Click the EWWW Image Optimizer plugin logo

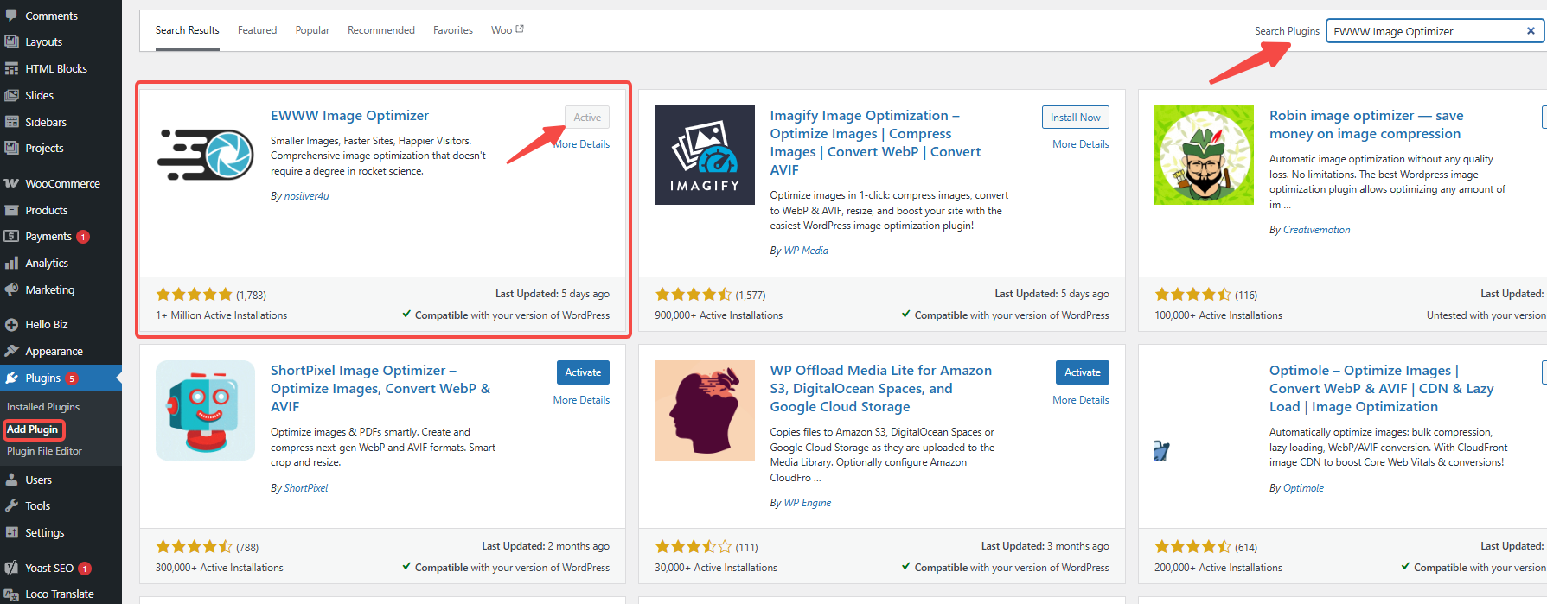click(x=205, y=155)
